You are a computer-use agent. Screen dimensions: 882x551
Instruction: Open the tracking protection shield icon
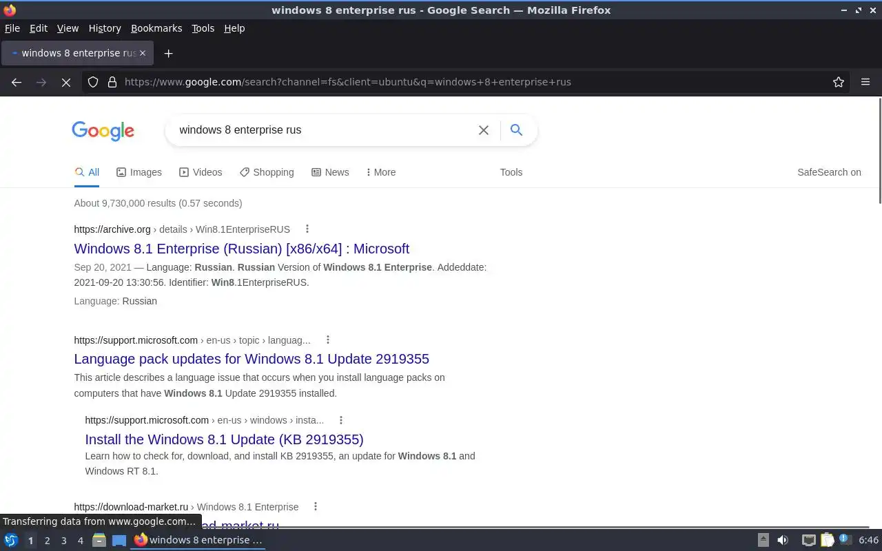(x=93, y=82)
